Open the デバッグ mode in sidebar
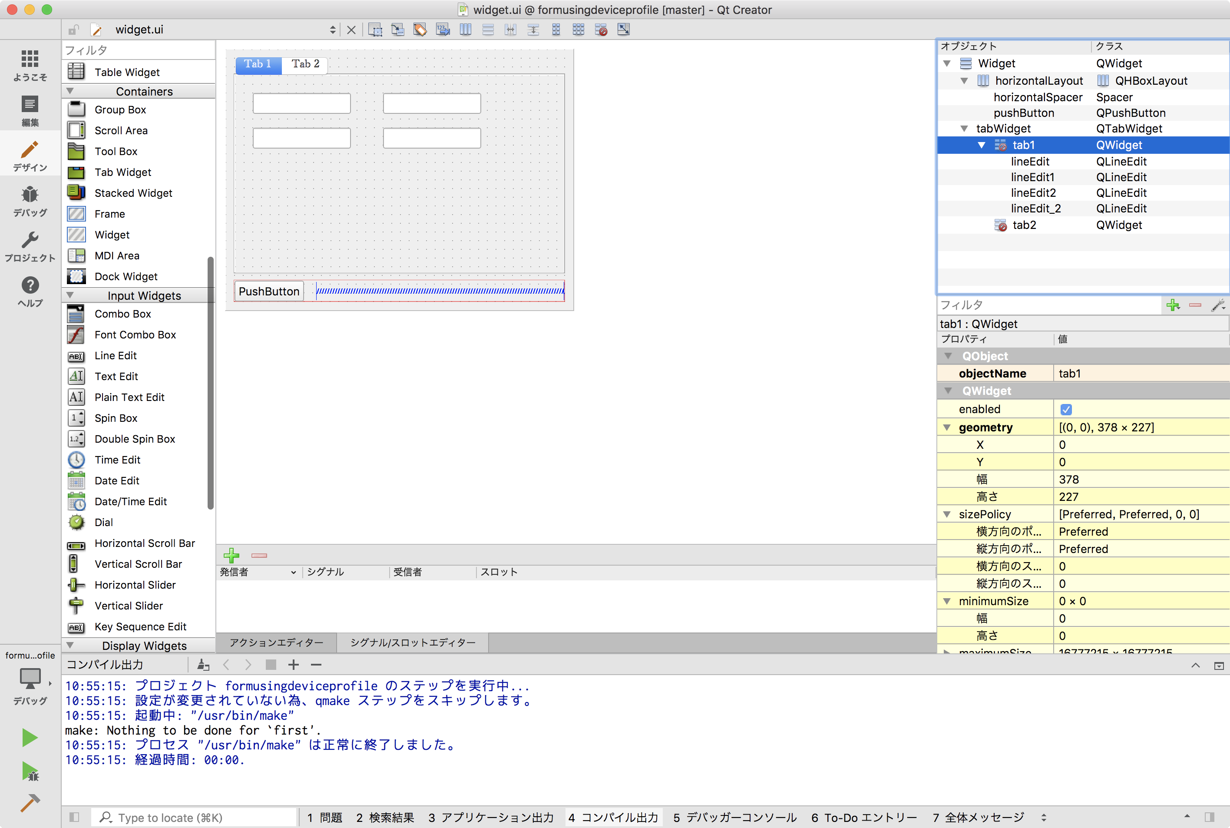Viewport: 1230px width, 828px height. (x=30, y=202)
